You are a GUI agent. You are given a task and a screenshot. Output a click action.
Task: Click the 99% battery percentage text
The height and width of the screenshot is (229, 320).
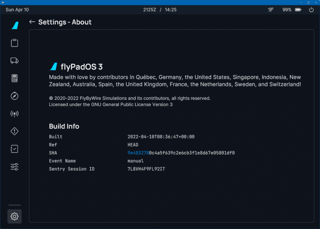(287, 10)
